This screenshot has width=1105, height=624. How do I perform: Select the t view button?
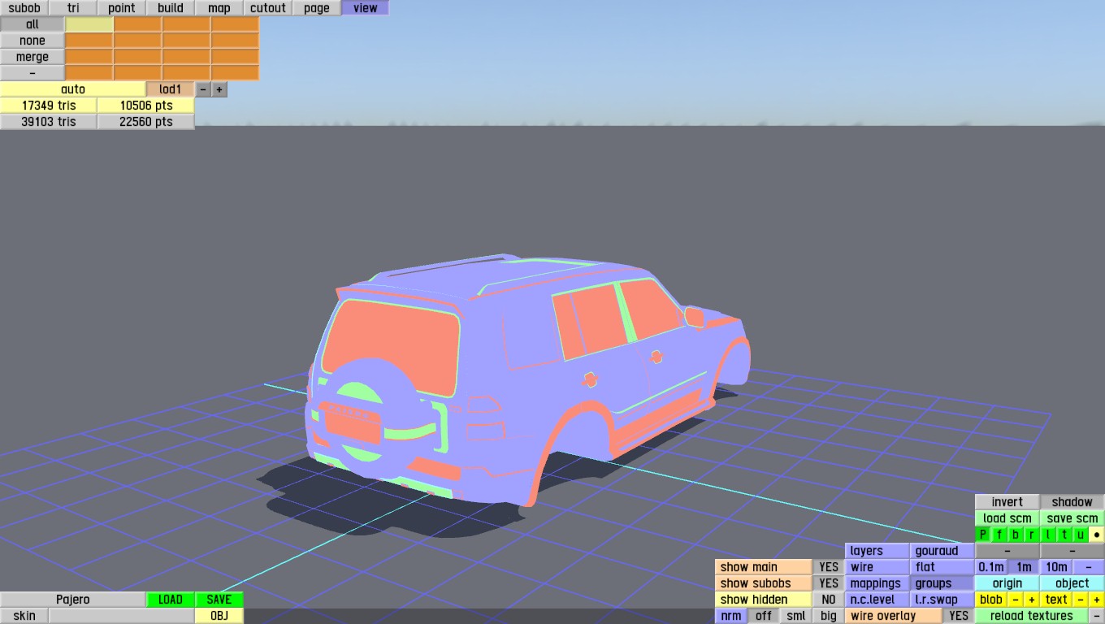click(x=1064, y=535)
